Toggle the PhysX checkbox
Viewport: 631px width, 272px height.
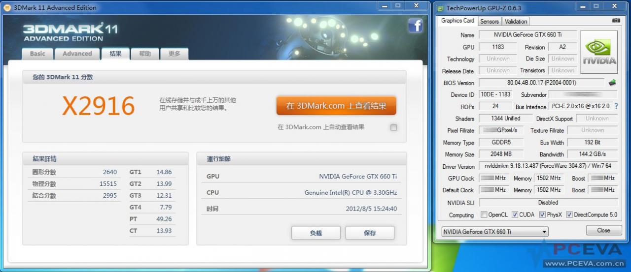[x=542, y=215]
